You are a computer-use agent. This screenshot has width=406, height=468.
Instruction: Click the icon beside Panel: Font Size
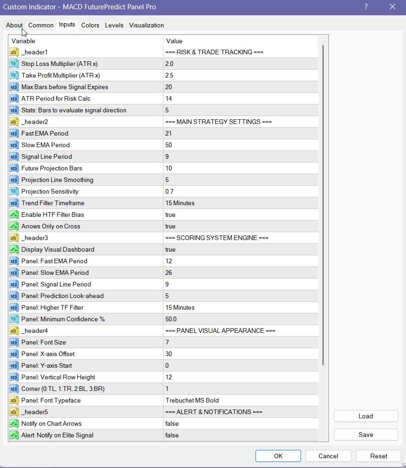coord(14,342)
